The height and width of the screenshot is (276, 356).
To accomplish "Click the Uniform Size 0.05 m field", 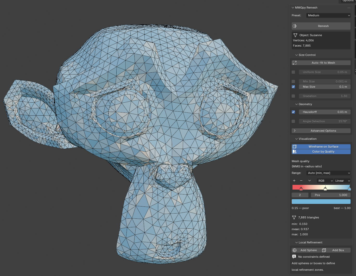I will coord(325,72).
